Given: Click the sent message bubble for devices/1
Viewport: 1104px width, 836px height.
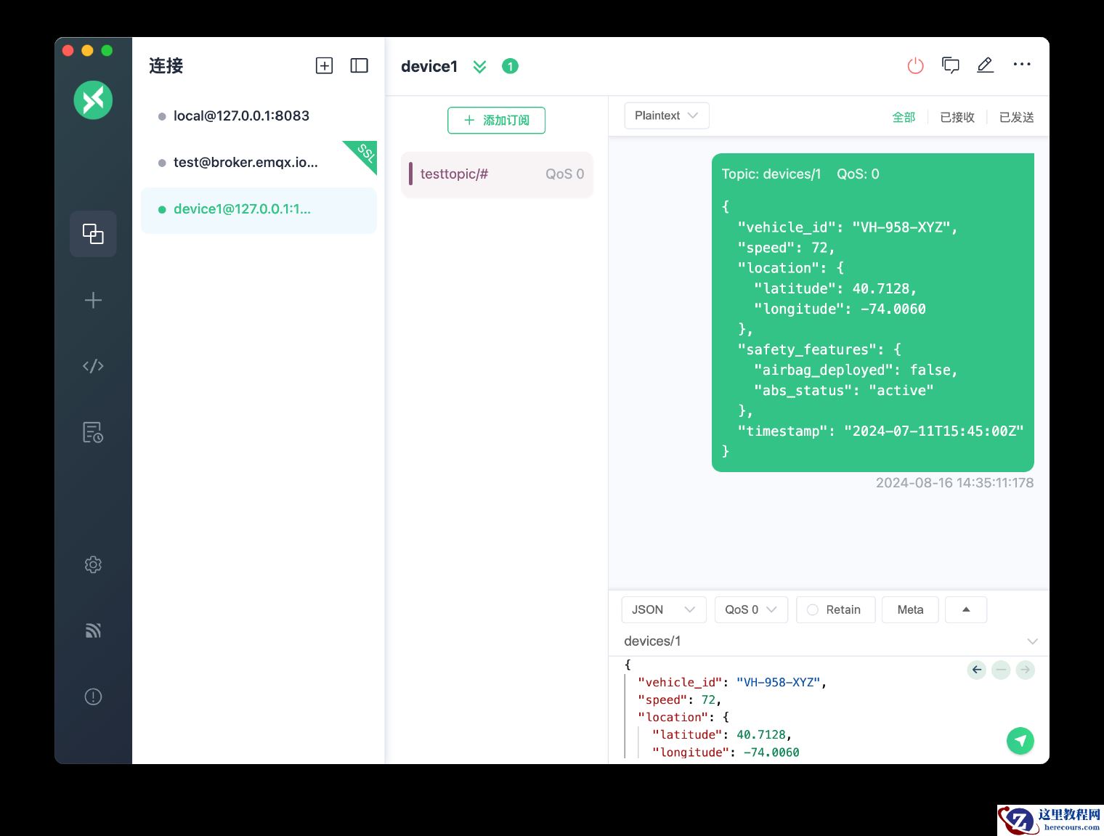Looking at the screenshot, I should pyautogui.click(x=873, y=312).
